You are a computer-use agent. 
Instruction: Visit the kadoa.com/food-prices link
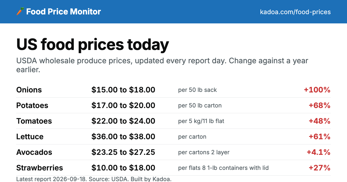coord(295,12)
